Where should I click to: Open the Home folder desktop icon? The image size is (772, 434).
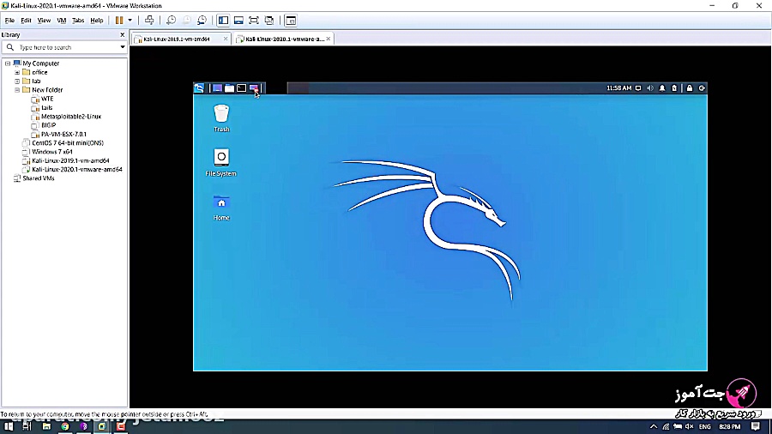[x=221, y=208]
